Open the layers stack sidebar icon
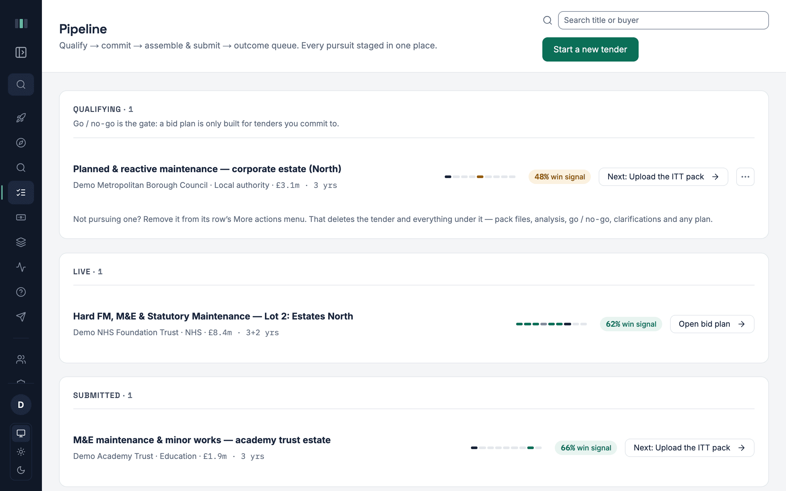This screenshot has height=491, width=786. (x=21, y=242)
